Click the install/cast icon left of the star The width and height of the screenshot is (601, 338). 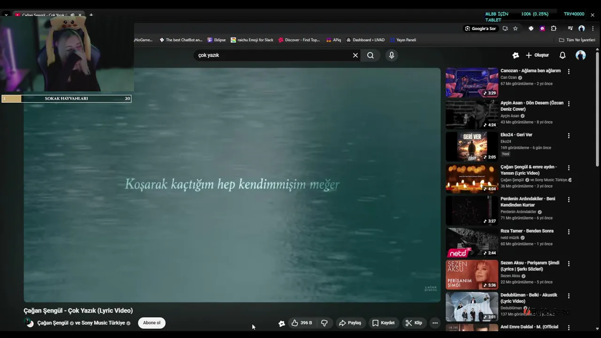[505, 29]
